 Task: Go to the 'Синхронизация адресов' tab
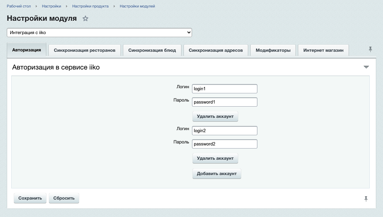click(216, 50)
